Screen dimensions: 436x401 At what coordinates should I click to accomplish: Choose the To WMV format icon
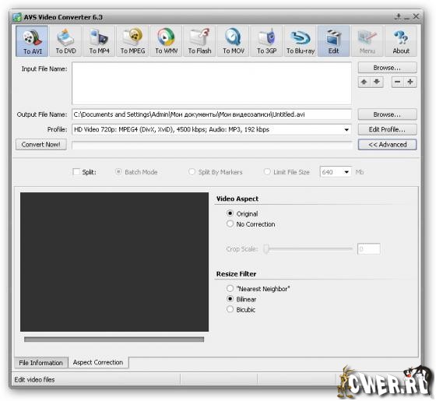[167, 41]
